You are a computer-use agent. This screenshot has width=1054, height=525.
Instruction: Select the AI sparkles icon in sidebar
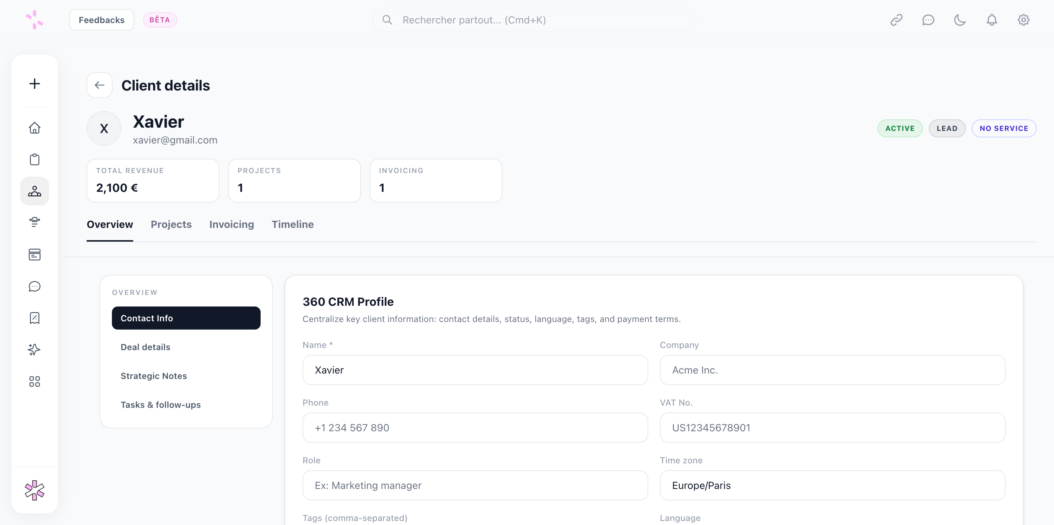tap(34, 350)
